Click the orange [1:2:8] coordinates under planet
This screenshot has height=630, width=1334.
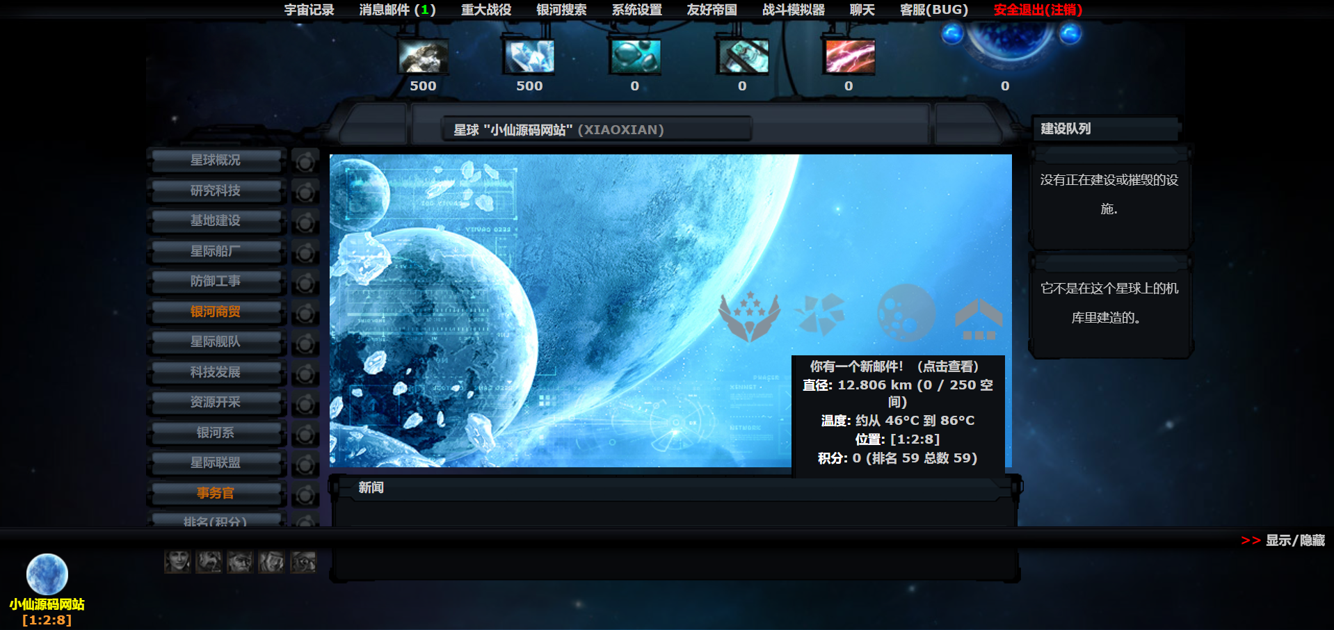[x=47, y=620]
